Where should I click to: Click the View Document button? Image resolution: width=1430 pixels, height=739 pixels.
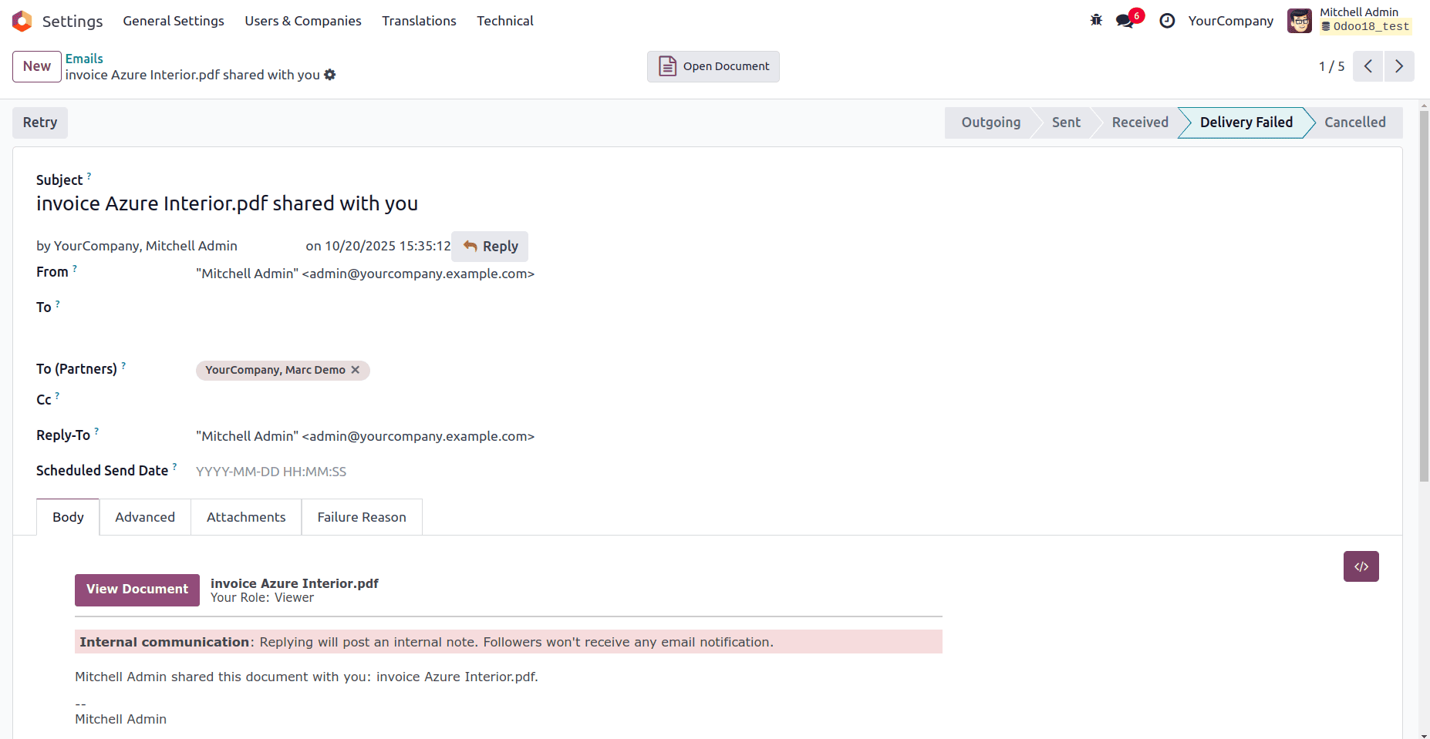pos(137,590)
